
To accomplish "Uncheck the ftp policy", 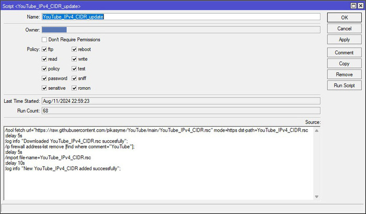I will click(44, 50).
